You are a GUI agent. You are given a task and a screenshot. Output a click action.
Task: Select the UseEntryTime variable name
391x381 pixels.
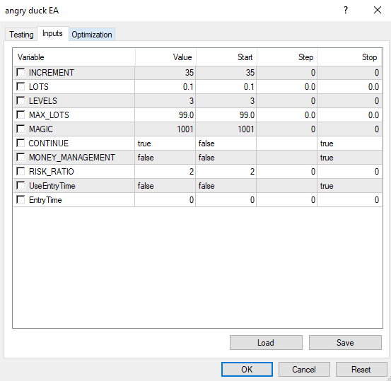52,186
